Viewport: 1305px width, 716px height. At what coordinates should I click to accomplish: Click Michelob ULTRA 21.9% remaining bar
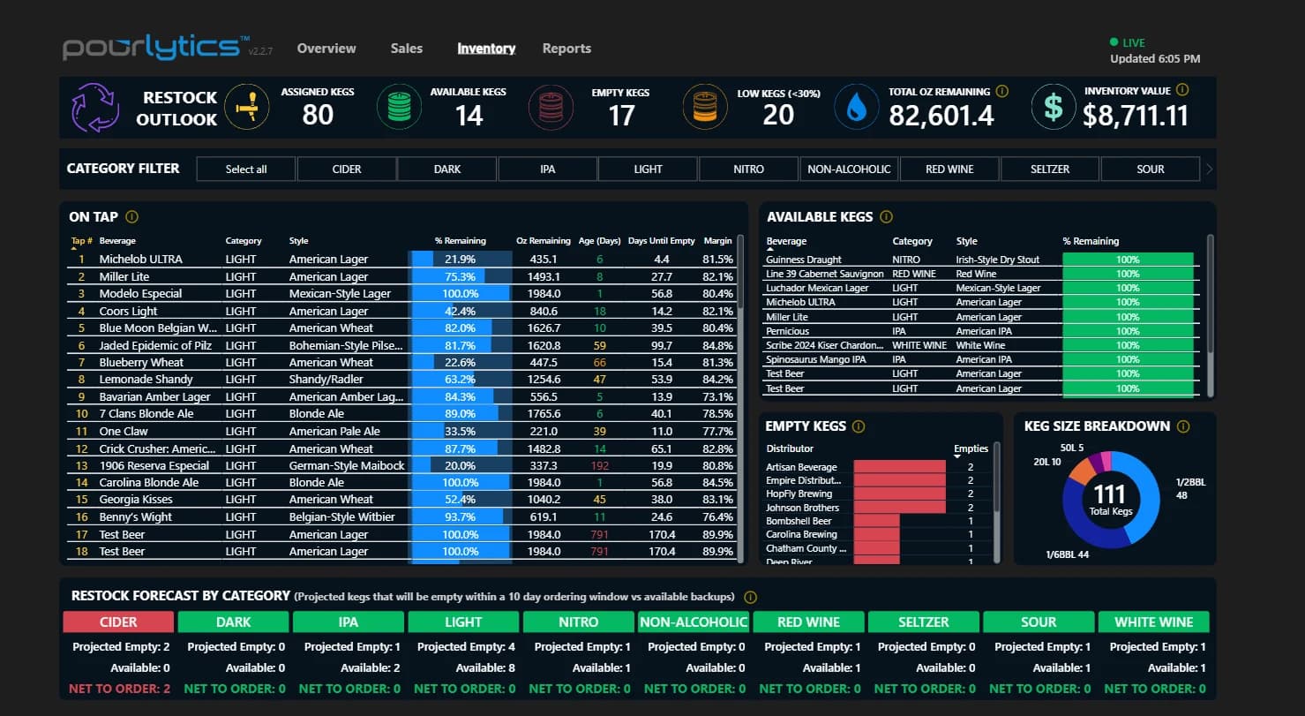(461, 259)
